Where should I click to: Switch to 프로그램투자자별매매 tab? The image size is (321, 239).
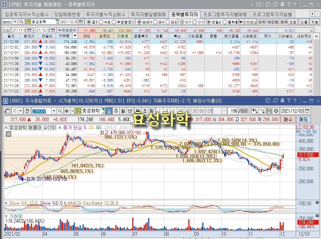pyautogui.click(x=225, y=14)
